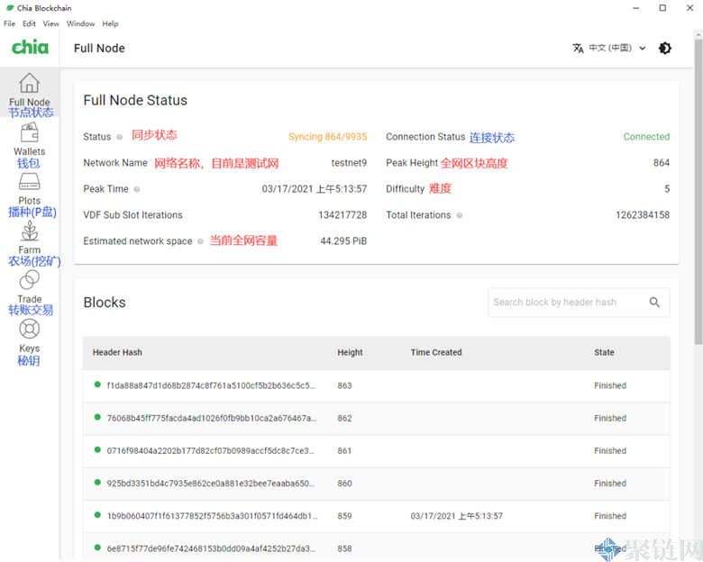Open the Trade sidebar icon
The image size is (703, 562).
(x=30, y=281)
